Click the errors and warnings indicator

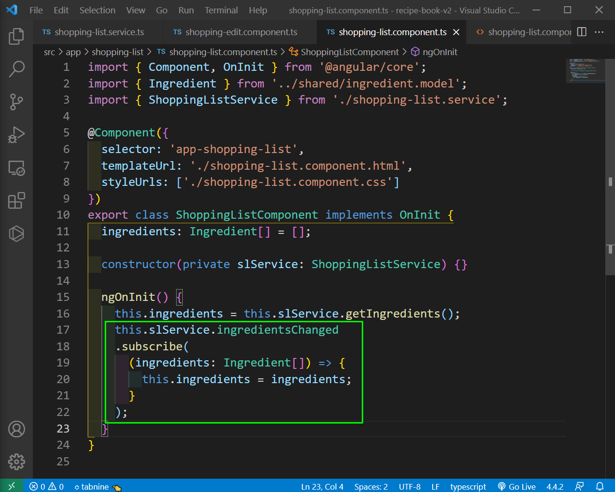[x=47, y=486]
